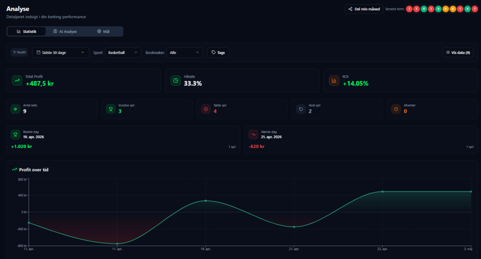Click the Vis data (9) button
481x259 pixels.
point(458,52)
